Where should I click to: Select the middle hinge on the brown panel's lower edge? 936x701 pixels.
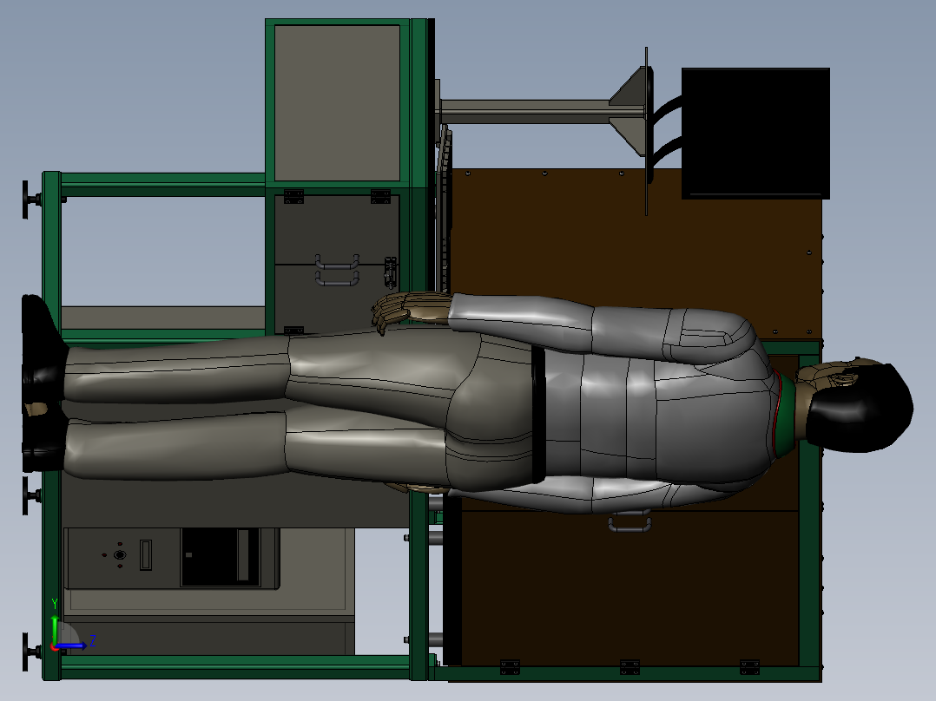(x=629, y=666)
